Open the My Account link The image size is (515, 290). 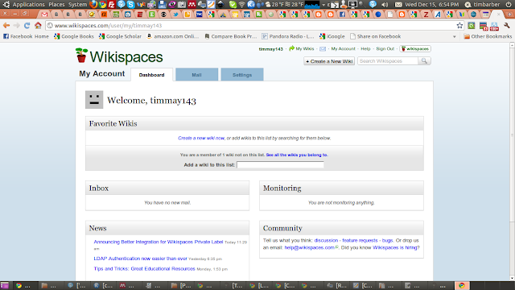[x=343, y=48]
